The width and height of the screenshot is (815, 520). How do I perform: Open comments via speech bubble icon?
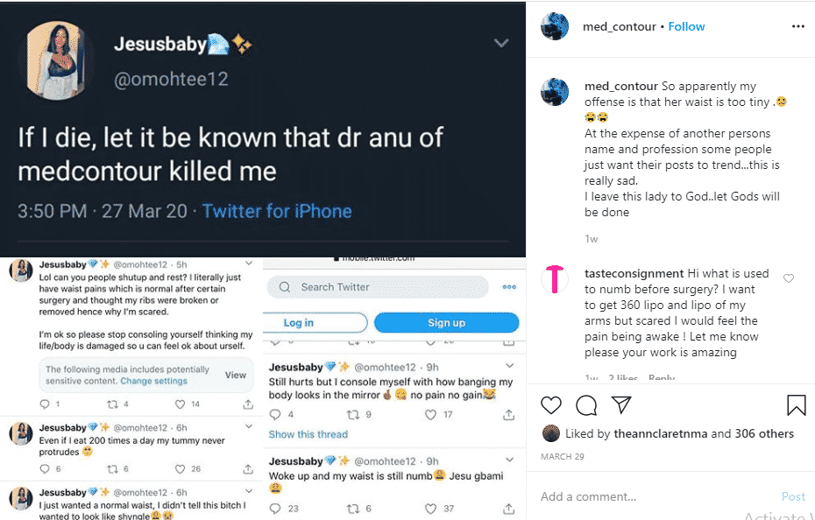pyautogui.click(x=586, y=405)
